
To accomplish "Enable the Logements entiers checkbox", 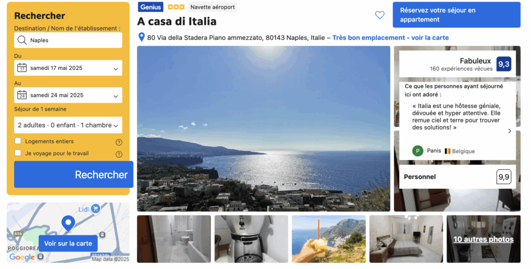I will point(18,141).
